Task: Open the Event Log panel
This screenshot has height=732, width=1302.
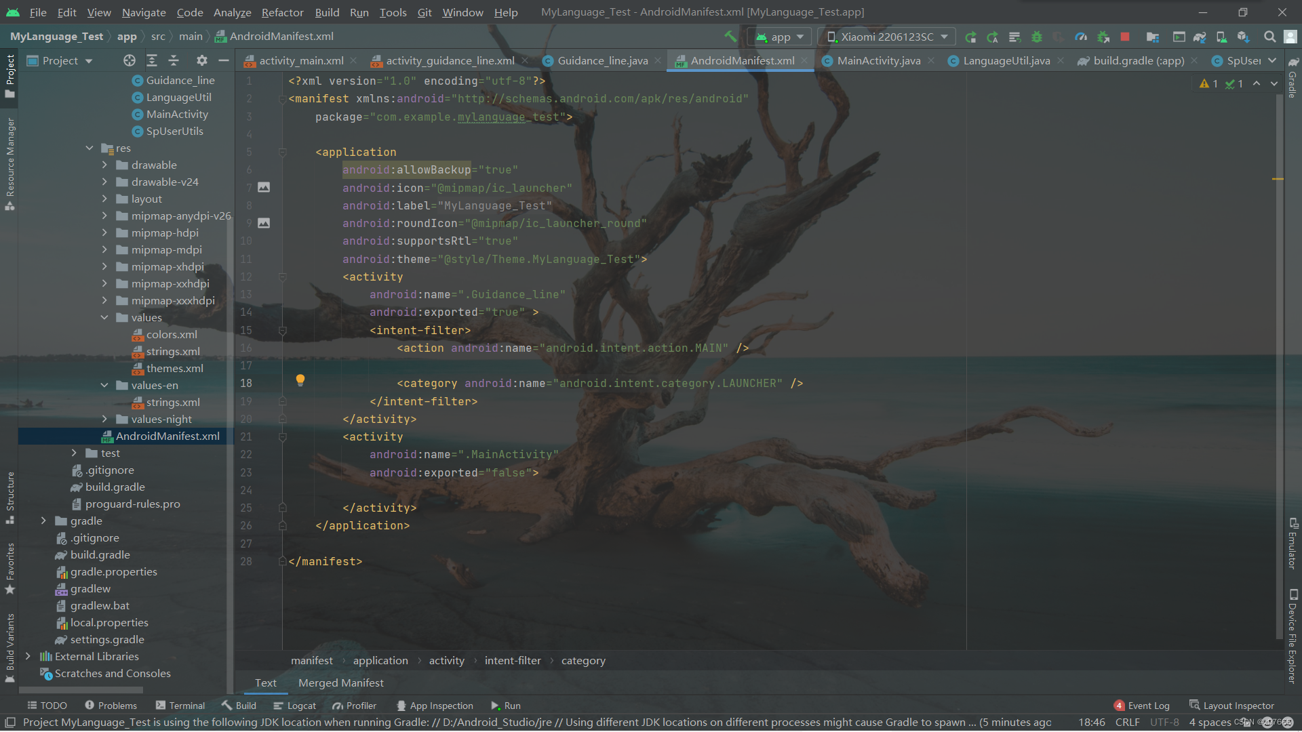Action: [x=1141, y=706]
